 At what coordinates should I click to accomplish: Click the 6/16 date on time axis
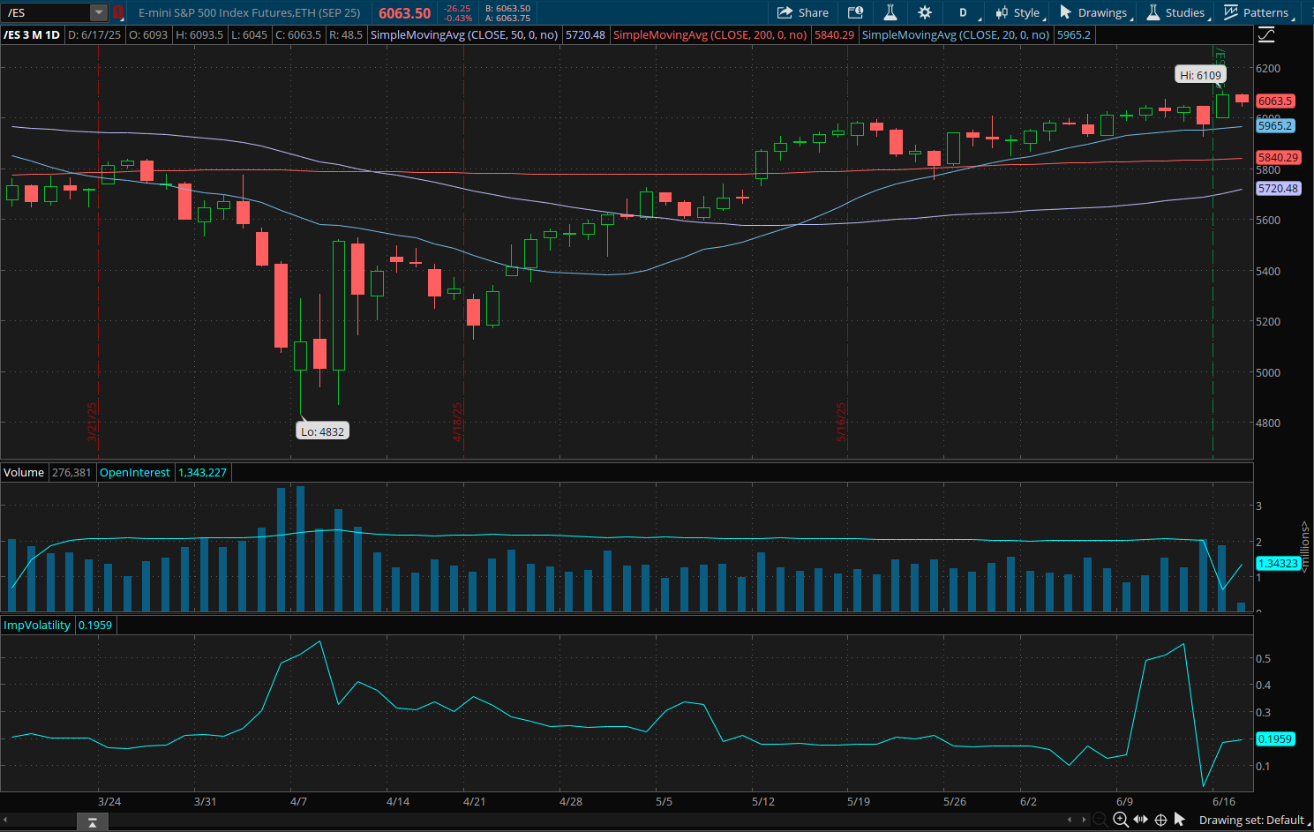point(1224,801)
